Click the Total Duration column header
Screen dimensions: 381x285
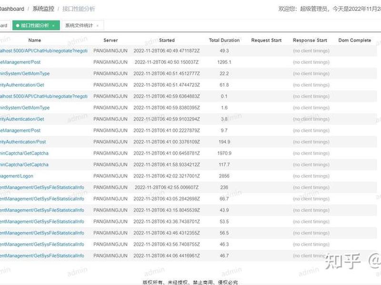point(224,40)
